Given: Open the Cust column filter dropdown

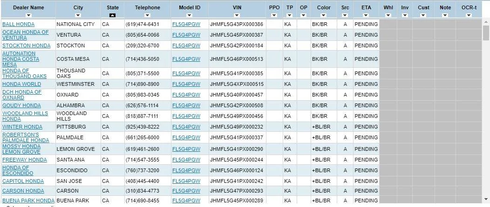Looking at the screenshot, I should (x=423, y=15).
